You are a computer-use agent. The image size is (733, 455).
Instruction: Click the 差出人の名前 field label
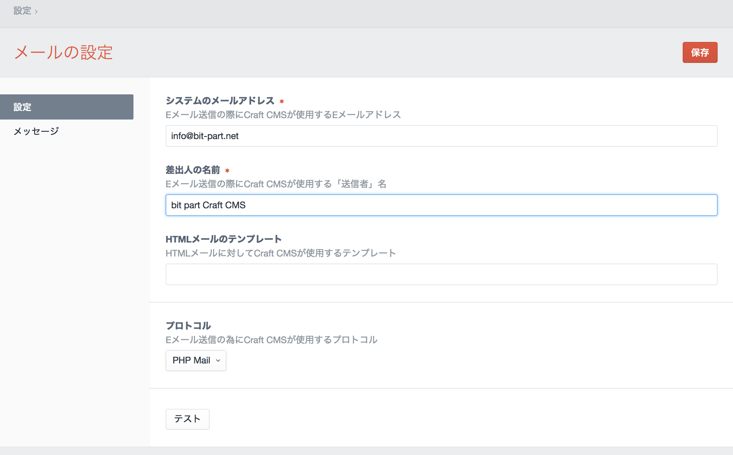(x=193, y=170)
